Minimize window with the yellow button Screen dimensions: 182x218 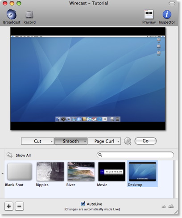[12, 3]
